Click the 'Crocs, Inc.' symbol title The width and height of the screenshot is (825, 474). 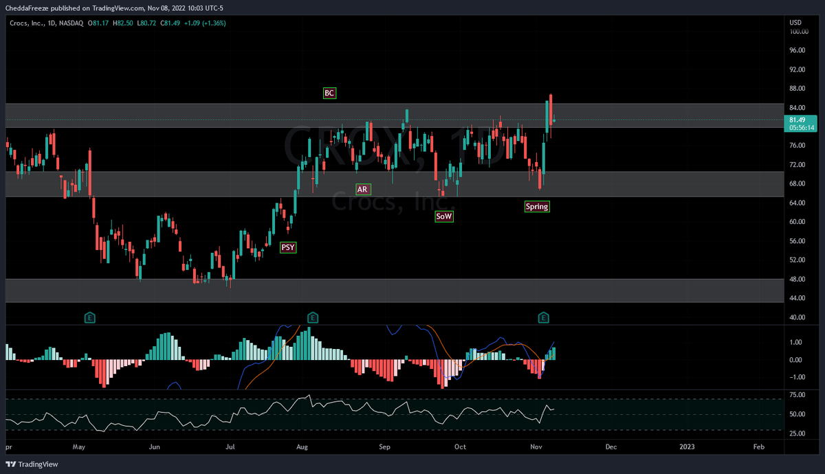click(25, 23)
